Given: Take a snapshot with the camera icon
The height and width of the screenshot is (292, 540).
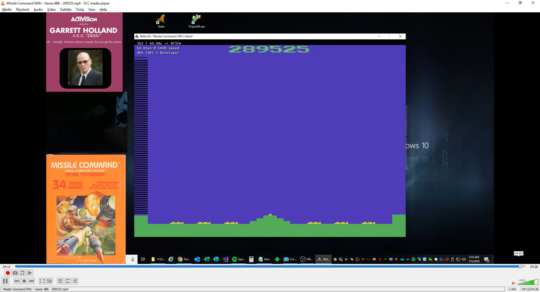Looking at the screenshot, I should [15, 273].
